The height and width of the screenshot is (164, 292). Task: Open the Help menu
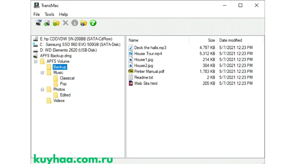[x=63, y=14]
